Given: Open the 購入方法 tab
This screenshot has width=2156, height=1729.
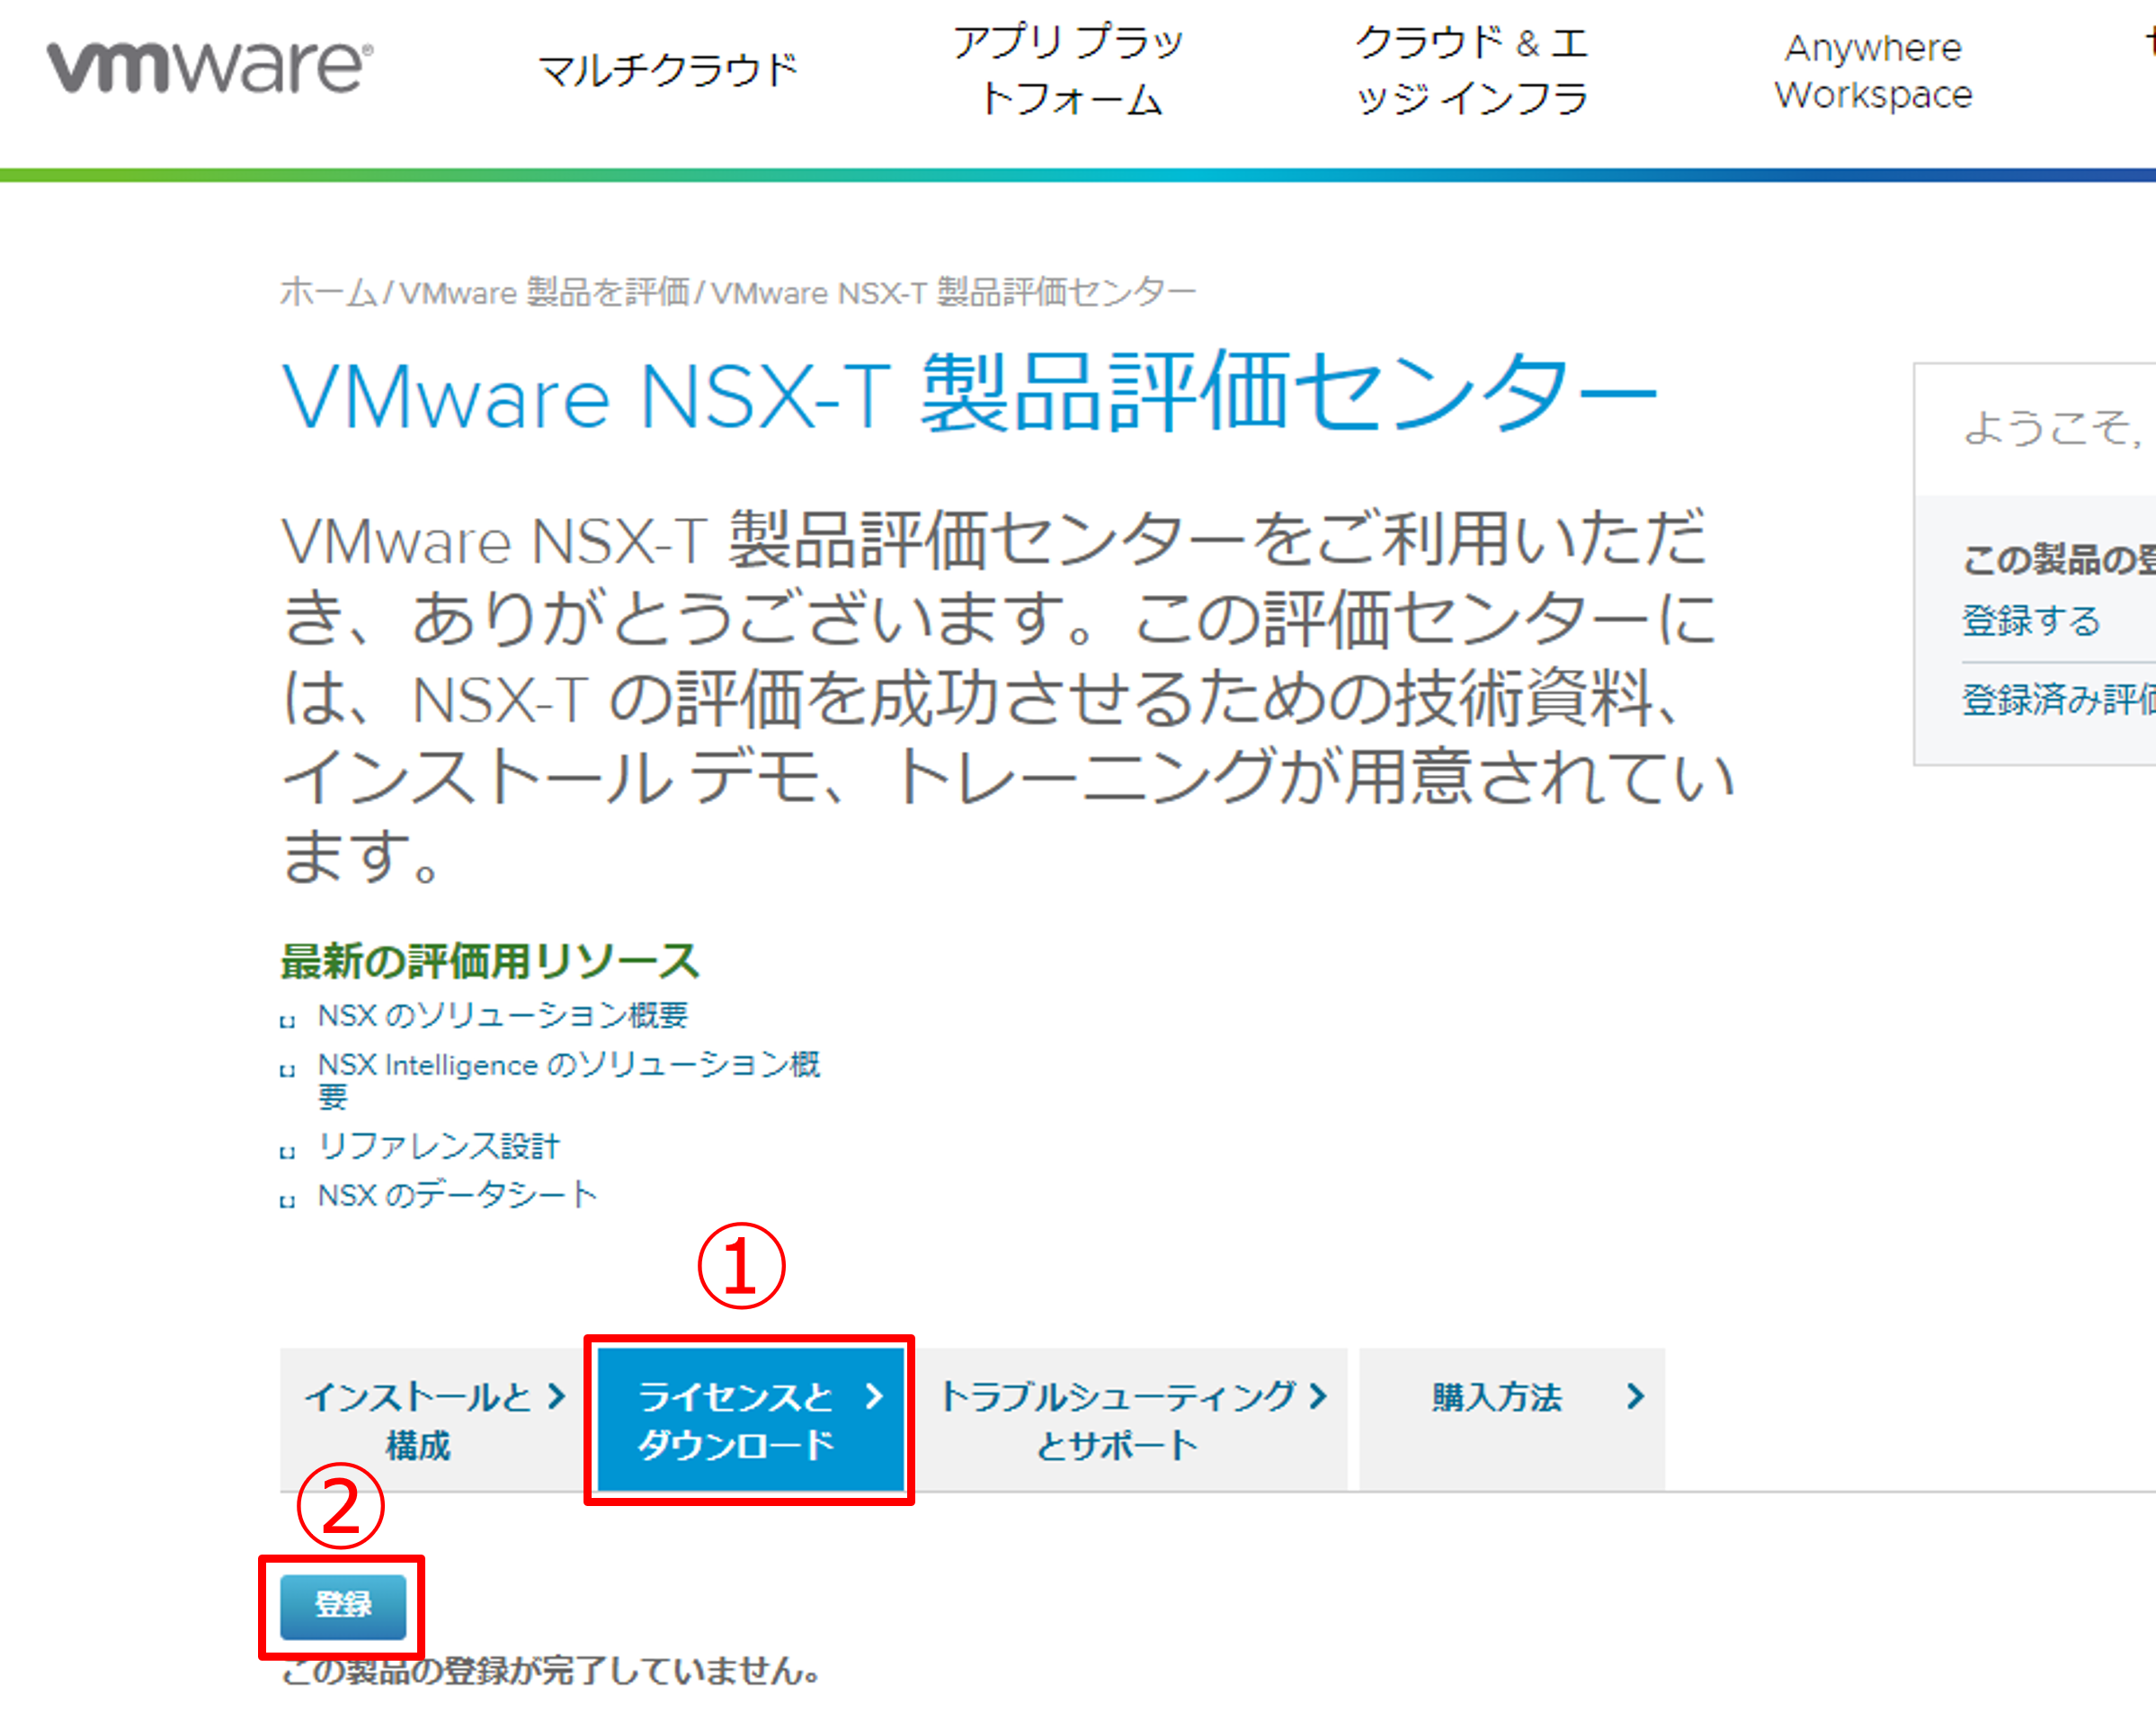Looking at the screenshot, I should pos(1496,1397).
